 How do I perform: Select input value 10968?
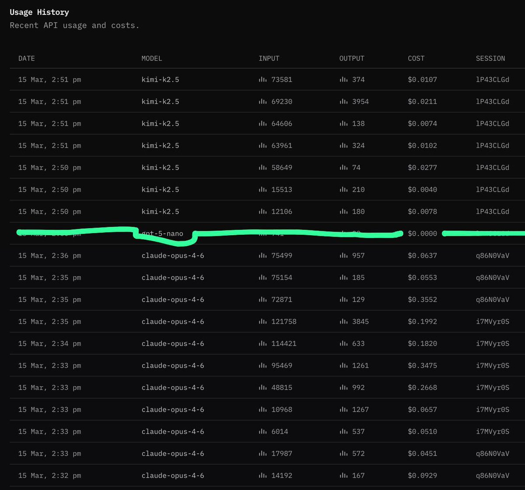pos(282,409)
